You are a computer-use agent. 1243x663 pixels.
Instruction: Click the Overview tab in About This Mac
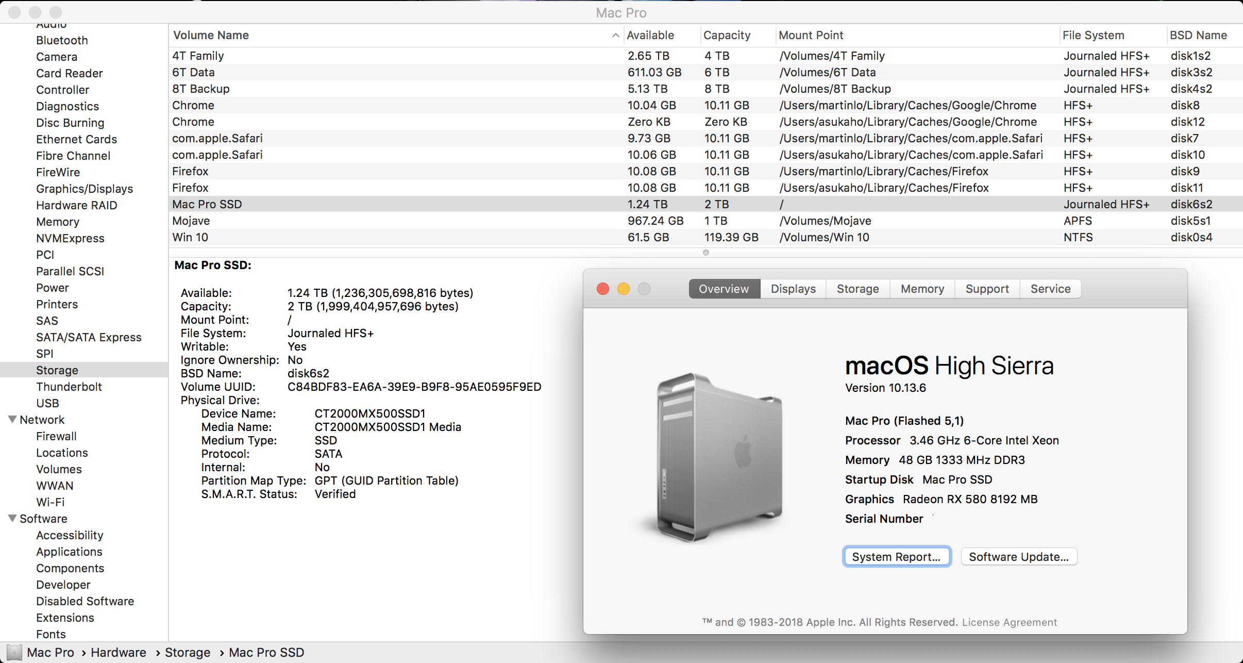click(x=723, y=289)
